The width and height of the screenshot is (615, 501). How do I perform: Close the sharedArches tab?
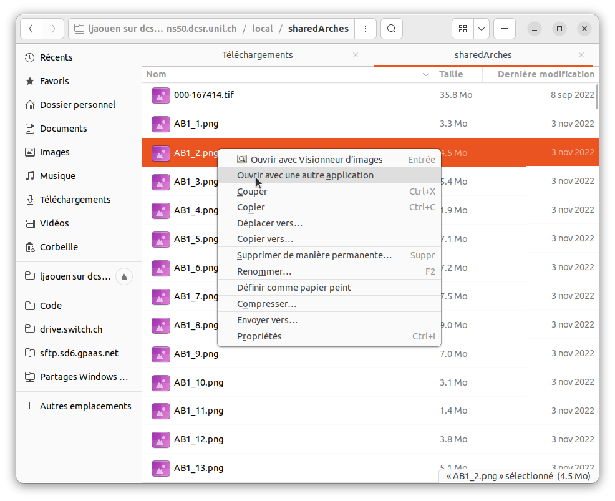pyautogui.click(x=581, y=55)
